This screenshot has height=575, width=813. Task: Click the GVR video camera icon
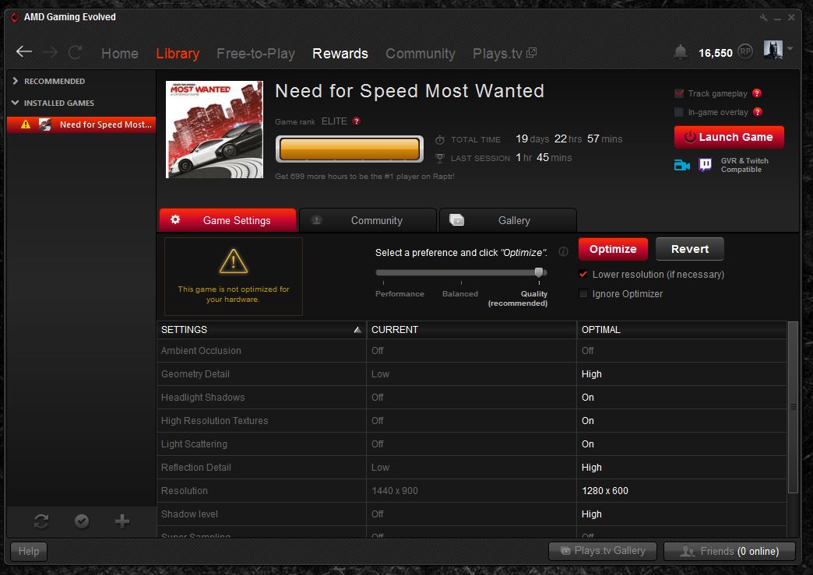682,164
